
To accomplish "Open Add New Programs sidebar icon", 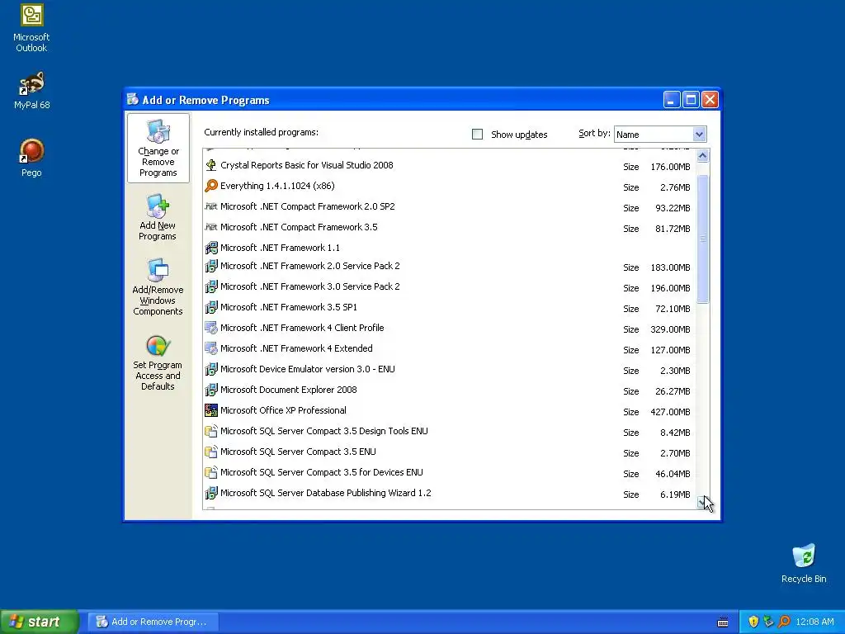I will point(158,218).
